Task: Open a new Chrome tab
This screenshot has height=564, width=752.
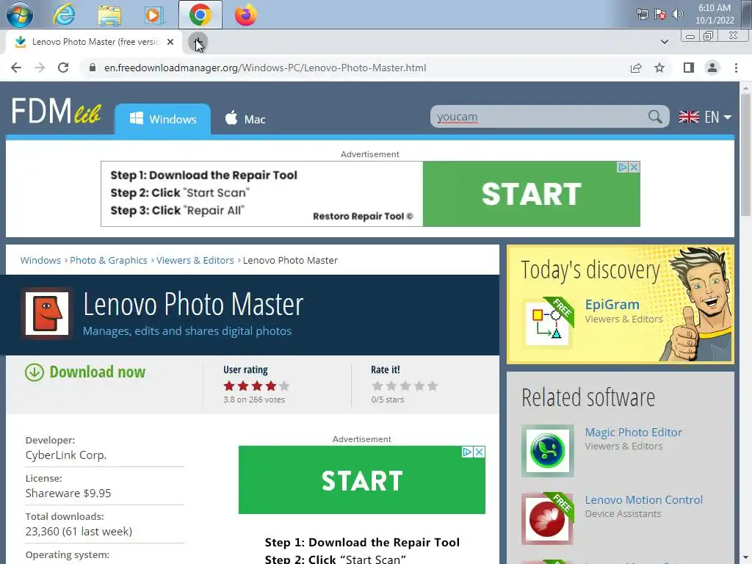Action: click(x=198, y=42)
